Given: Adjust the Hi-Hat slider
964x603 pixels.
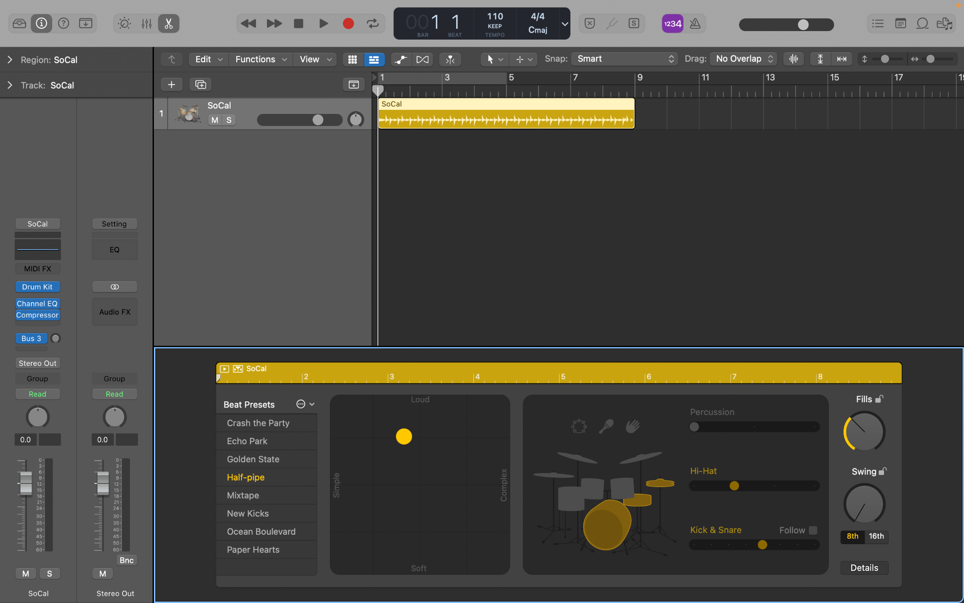Looking at the screenshot, I should tap(734, 486).
